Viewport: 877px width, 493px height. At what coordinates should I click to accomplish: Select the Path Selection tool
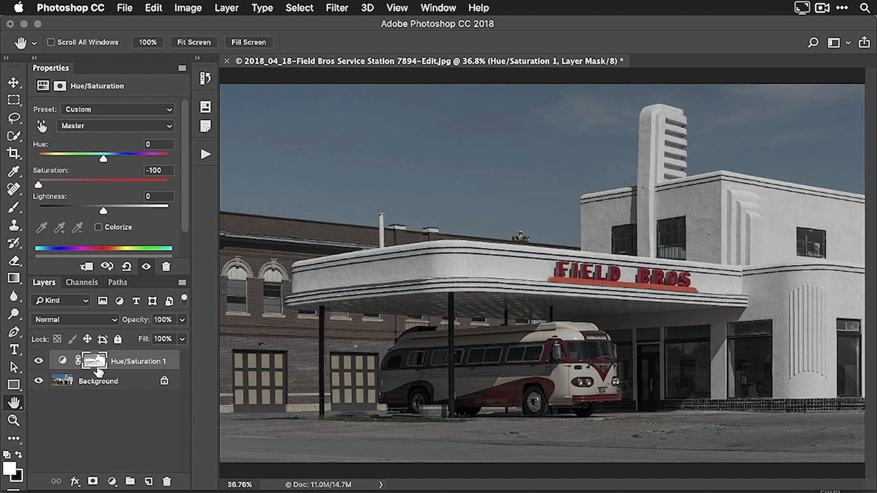point(14,367)
